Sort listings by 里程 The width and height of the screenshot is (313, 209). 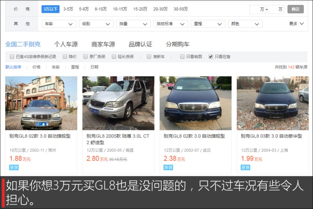(75, 67)
